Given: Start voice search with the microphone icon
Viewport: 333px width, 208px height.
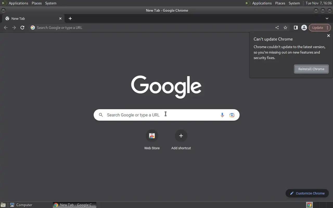Looking at the screenshot, I should (222, 115).
